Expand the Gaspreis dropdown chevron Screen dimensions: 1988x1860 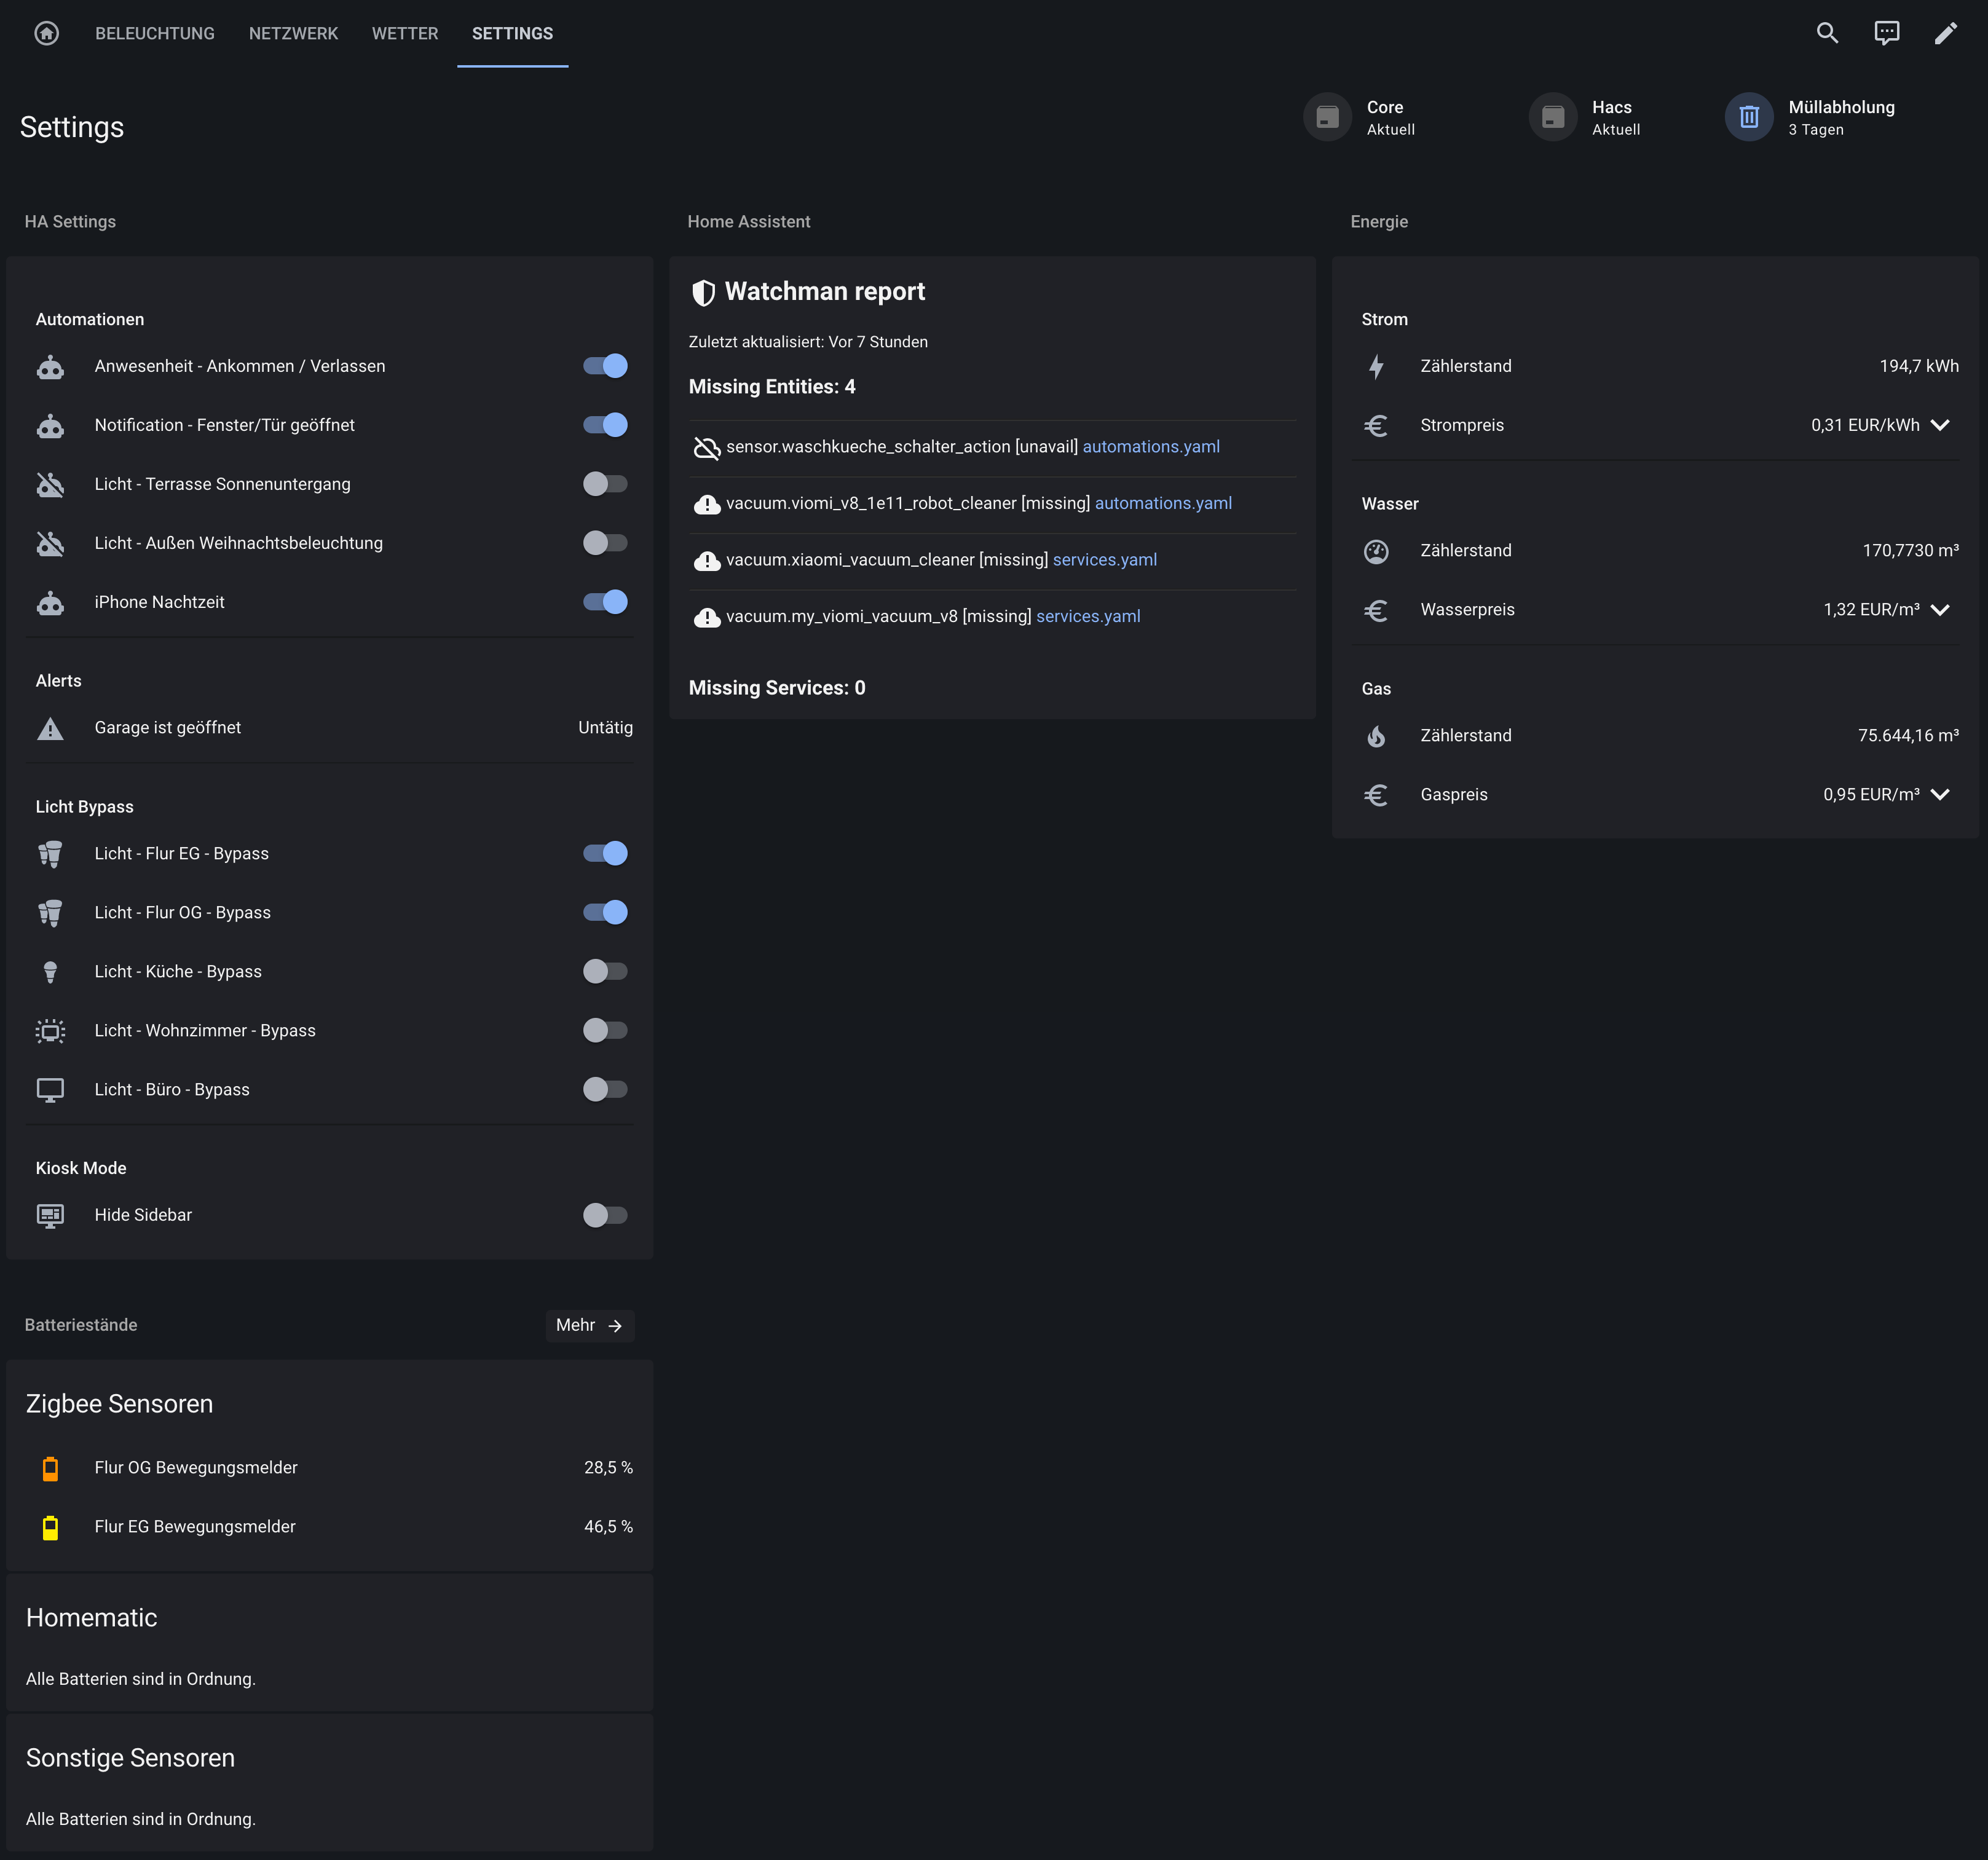point(1940,795)
